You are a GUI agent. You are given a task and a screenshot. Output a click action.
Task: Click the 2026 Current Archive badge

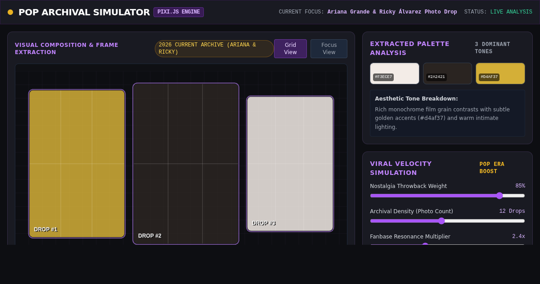[214, 49]
